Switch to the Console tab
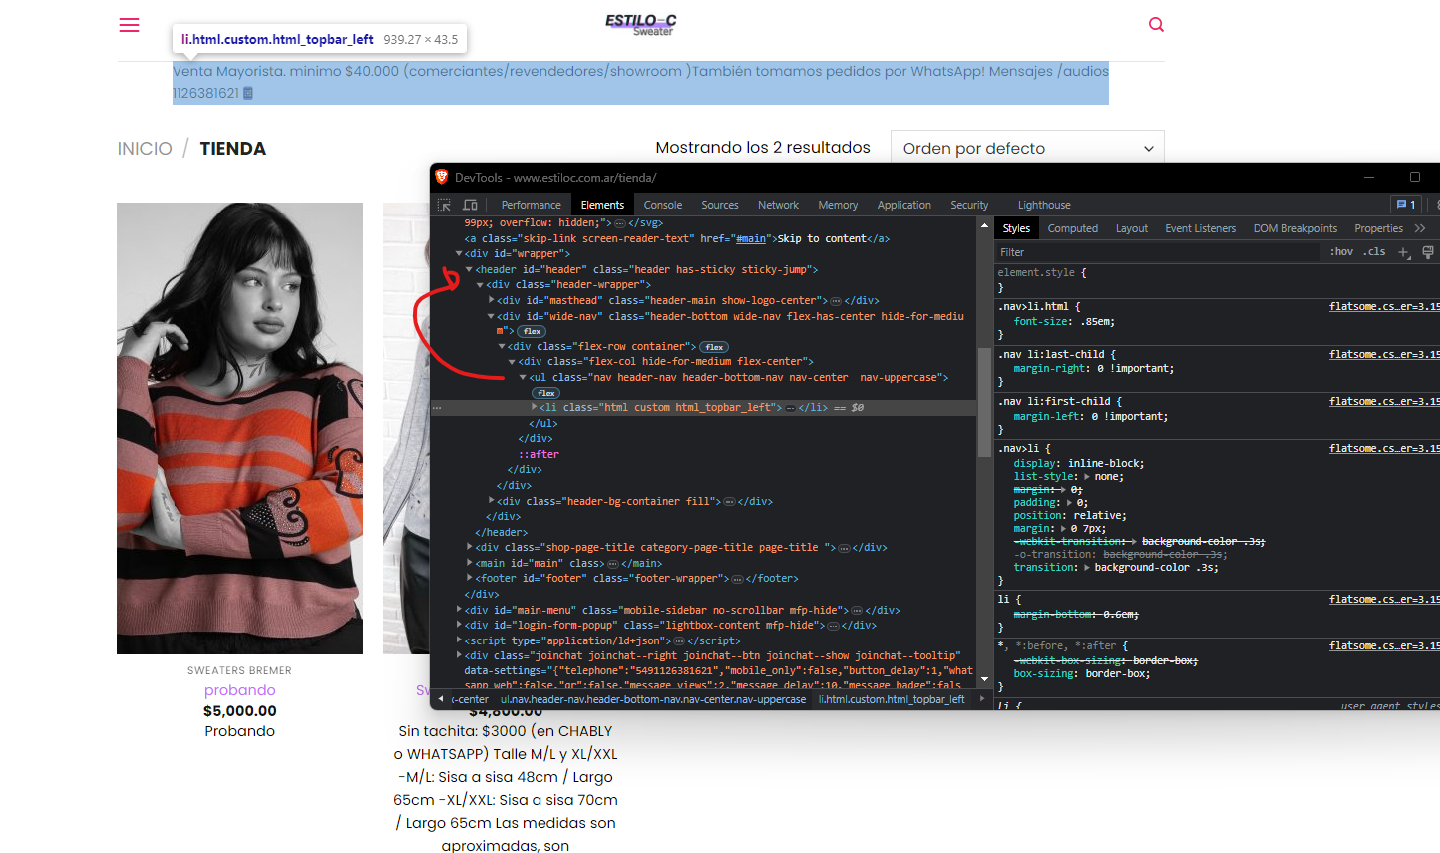 [x=663, y=205]
